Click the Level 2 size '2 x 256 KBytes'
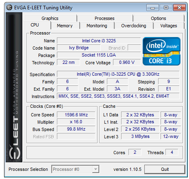 pos(140,129)
